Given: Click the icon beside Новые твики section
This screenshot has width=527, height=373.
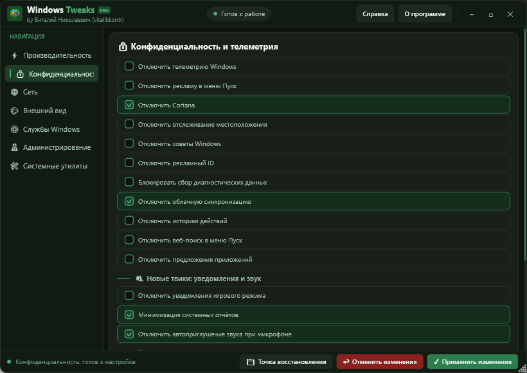Looking at the screenshot, I should click(x=139, y=278).
